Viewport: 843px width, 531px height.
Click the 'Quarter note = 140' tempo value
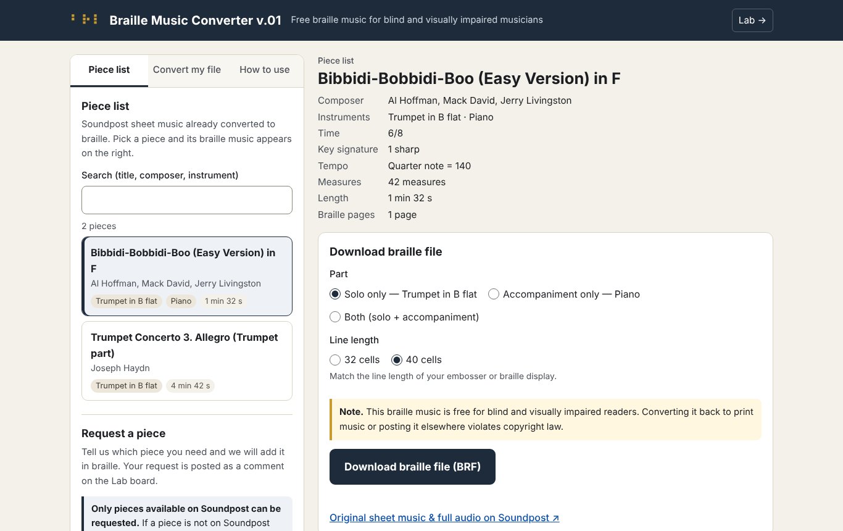click(430, 166)
